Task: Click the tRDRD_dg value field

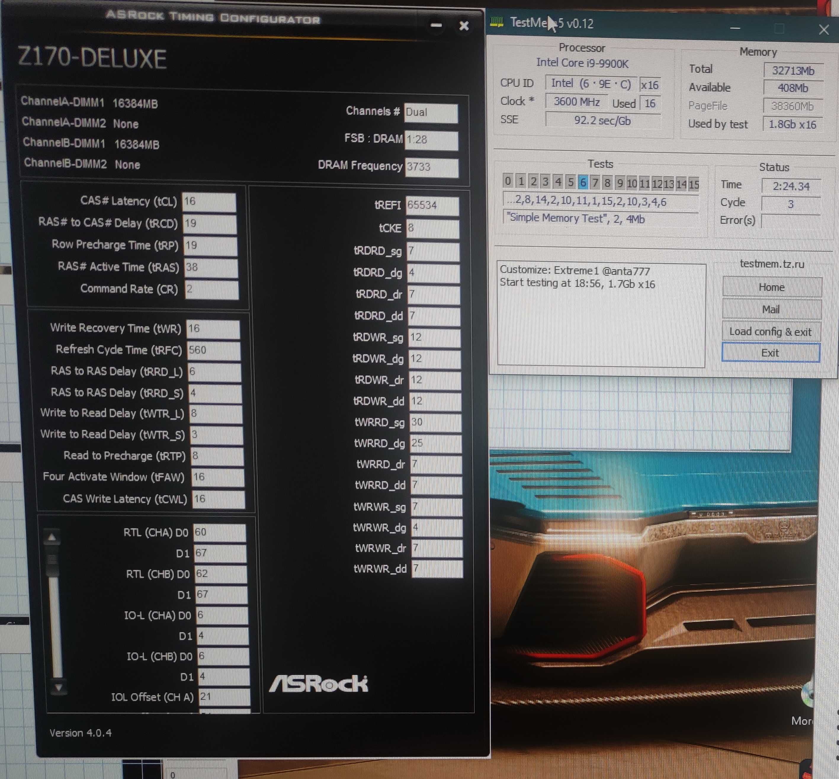Action: 434,274
